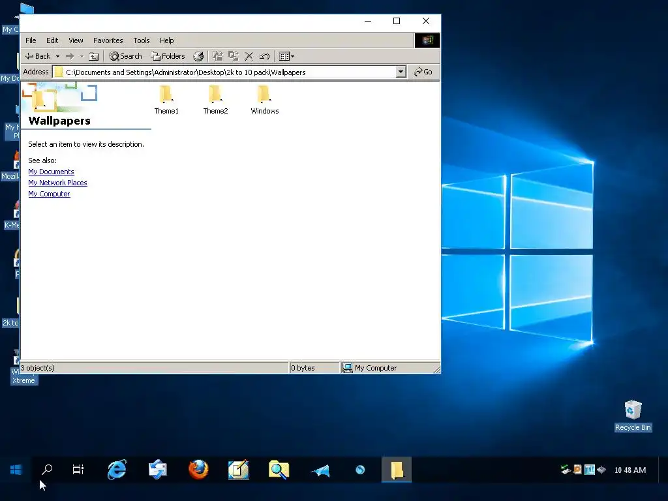Open the Start button
Screen dimensions: 668x501
pos(16,470)
